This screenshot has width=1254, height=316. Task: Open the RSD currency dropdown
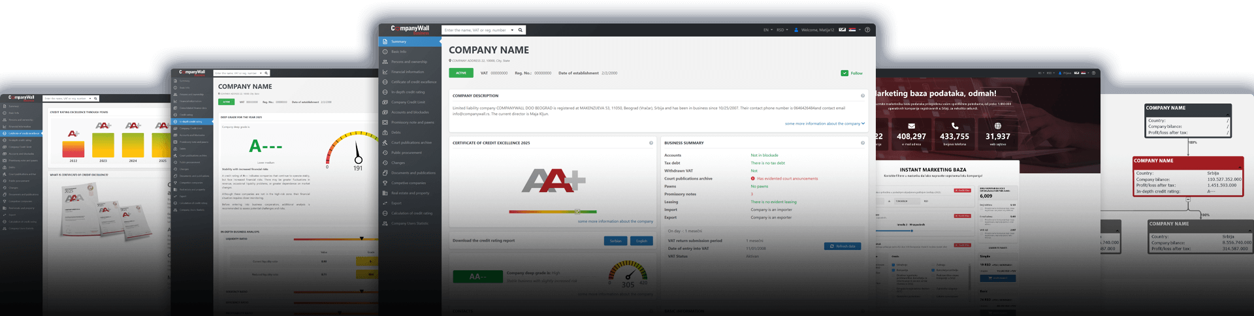pyautogui.click(x=782, y=30)
